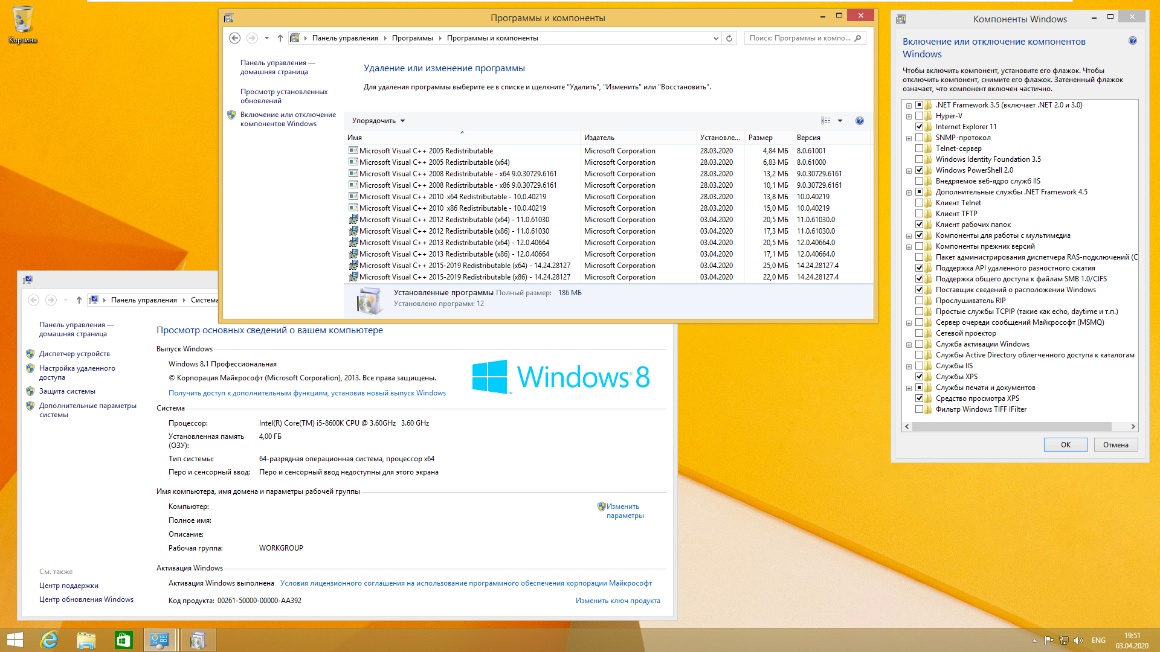1160x652 pixels.
Task: Click OK in Windows Features dialog
Action: (1066, 445)
